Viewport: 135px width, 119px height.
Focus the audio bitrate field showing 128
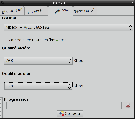tap(36, 86)
